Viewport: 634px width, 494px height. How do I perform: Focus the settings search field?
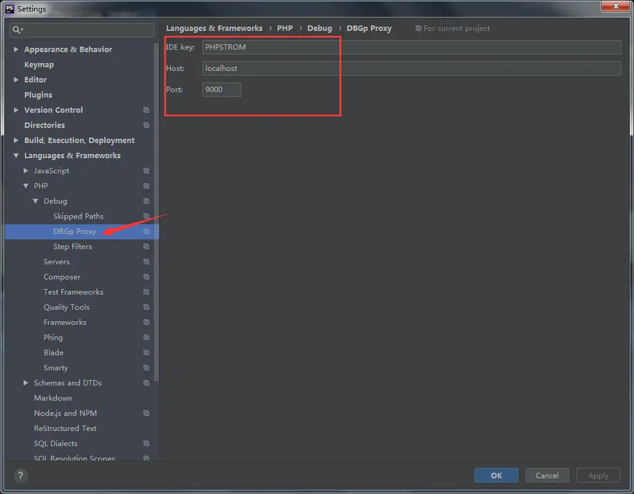click(82, 30)
